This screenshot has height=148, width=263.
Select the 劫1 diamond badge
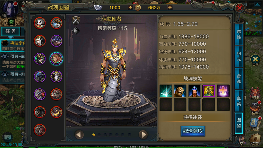[76, 31]
